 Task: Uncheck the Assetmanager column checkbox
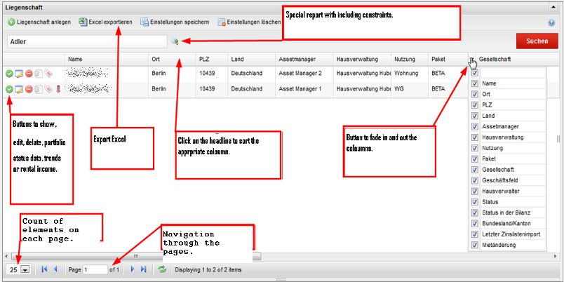pyautogui.click(x=475, y=126)
